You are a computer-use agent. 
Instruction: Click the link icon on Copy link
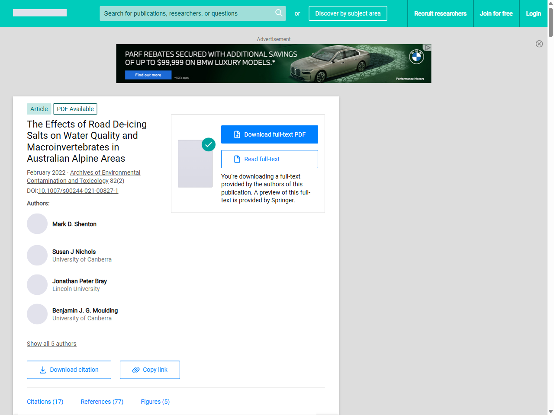coord(136,370)
